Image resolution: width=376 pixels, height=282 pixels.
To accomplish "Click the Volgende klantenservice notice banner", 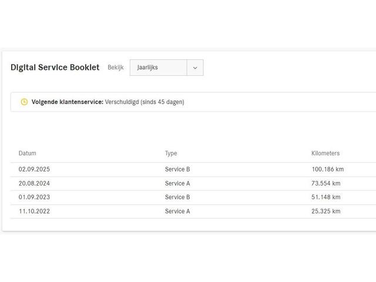I will (x=193, y=102).
